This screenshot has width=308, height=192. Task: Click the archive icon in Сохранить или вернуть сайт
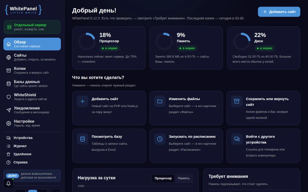(x=237, y=101)
